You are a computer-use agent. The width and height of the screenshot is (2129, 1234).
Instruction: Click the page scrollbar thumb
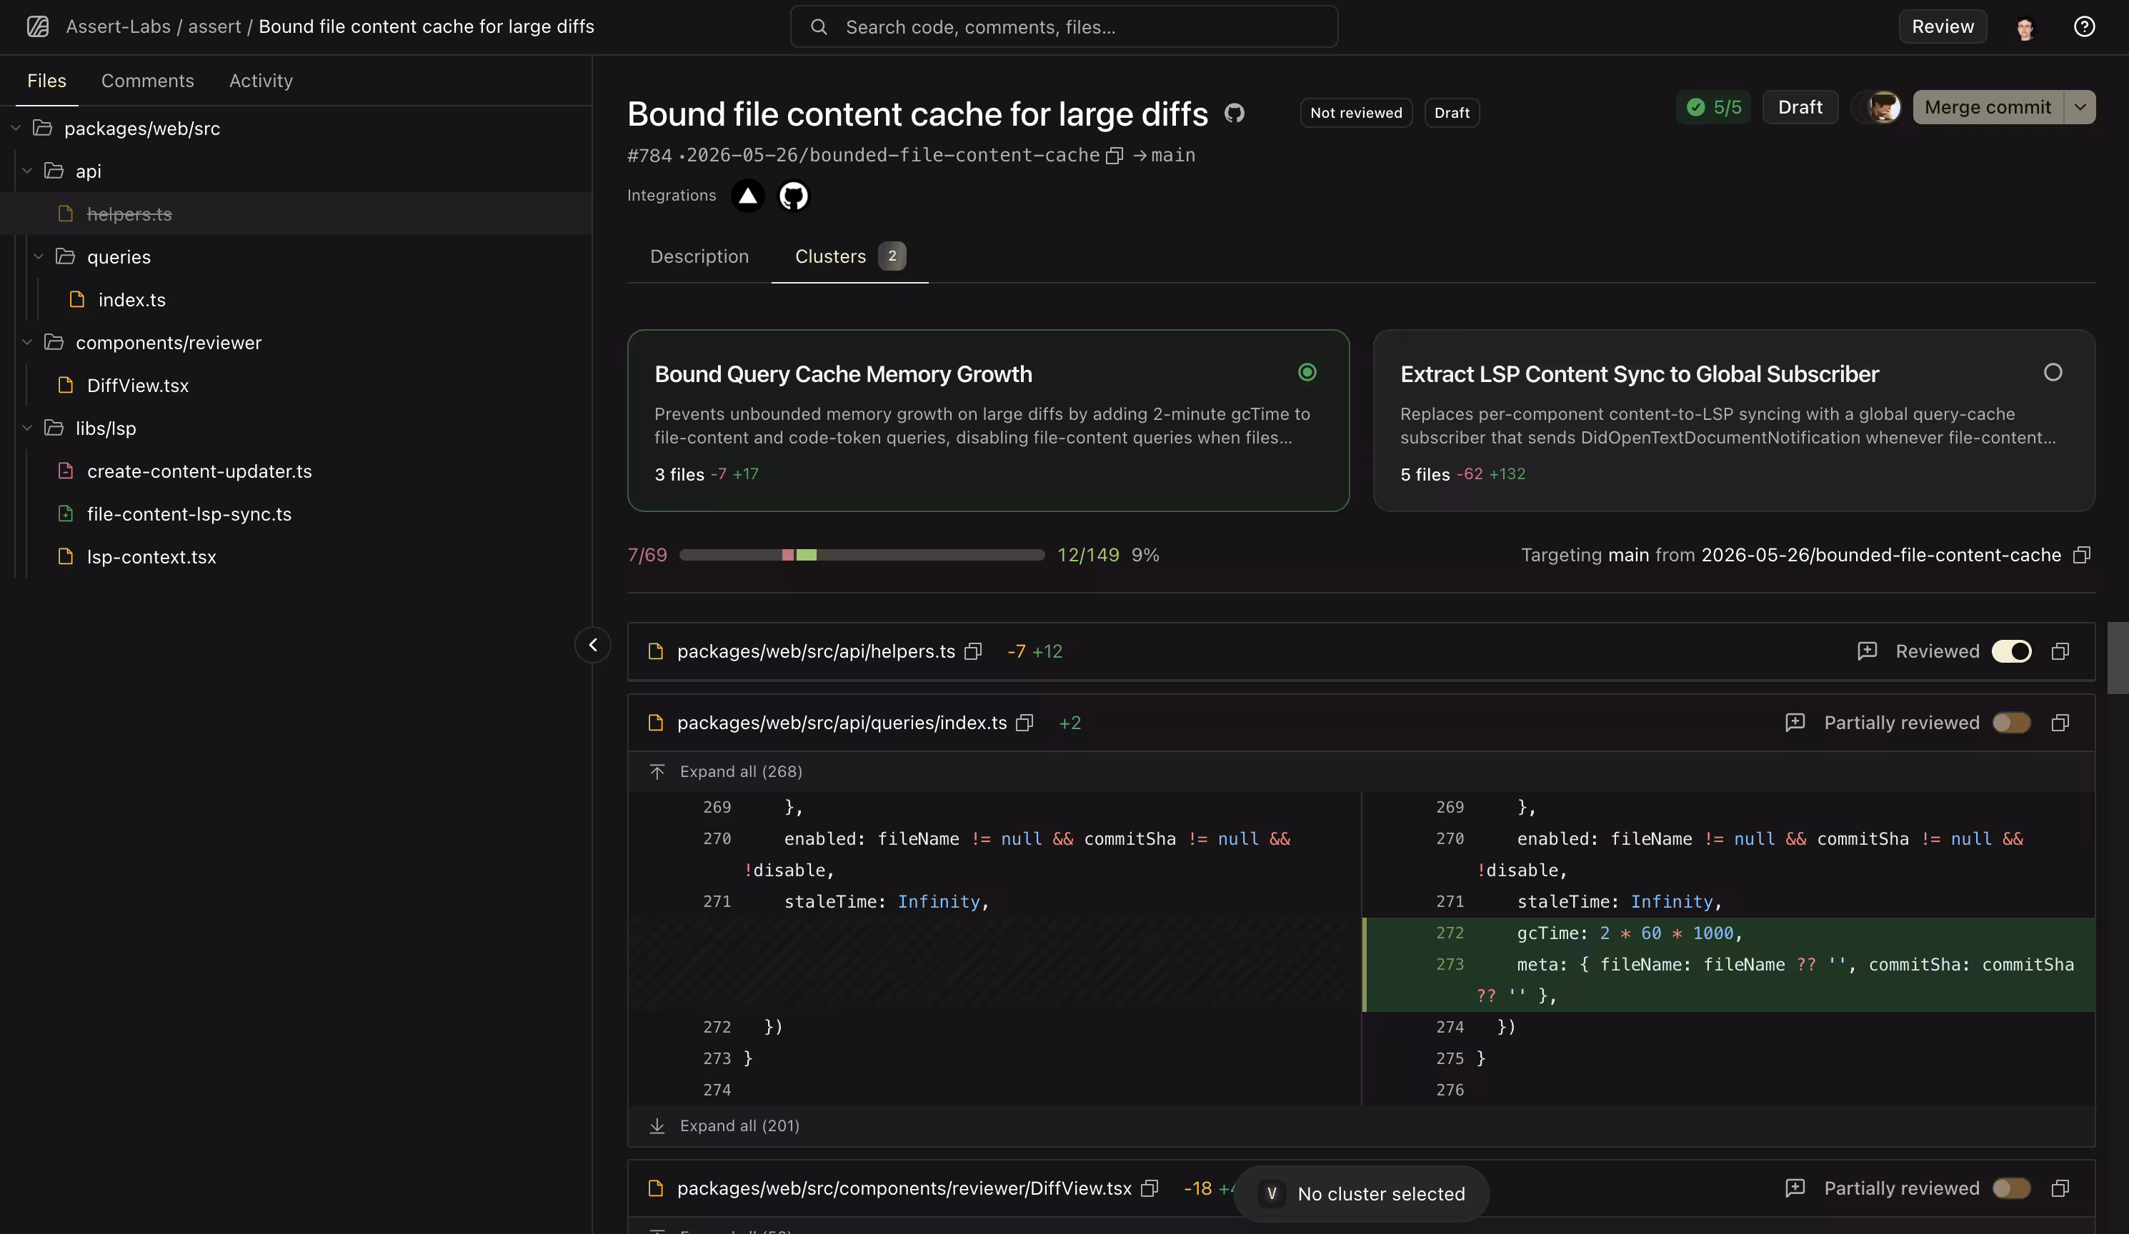pos(2118,658)
